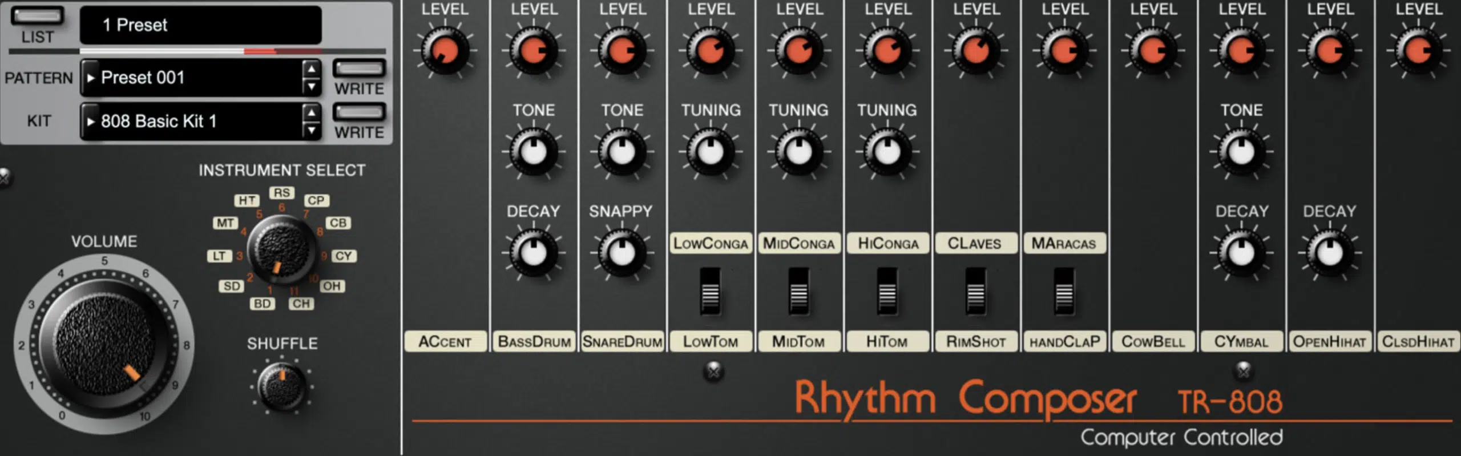Click the LowConga label
1461x456 pixels.
click(711, 243)
